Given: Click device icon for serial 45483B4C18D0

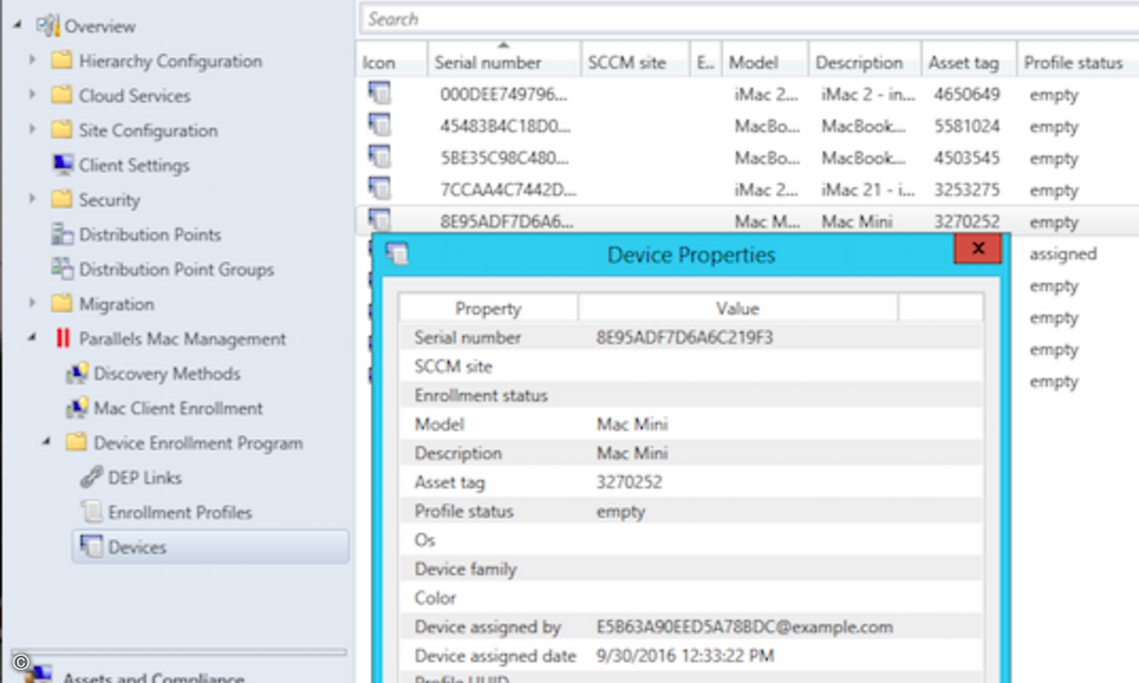Looking at the screenshot, I should (380, 125).
